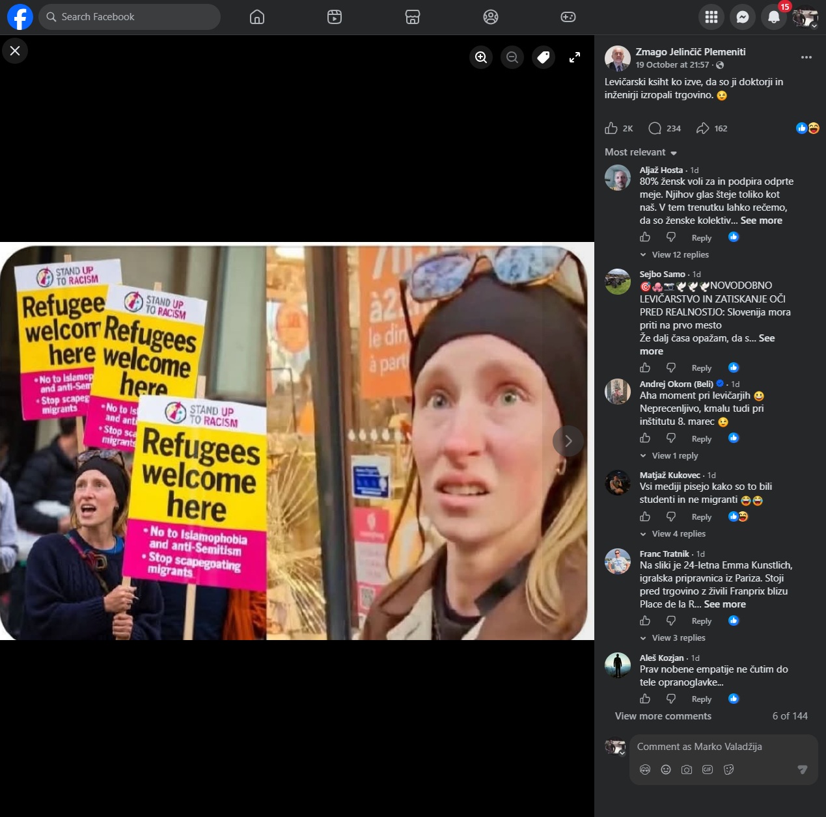The width and height of the screenshot is (826, 817).
Task: Dislike Sejbo Samo's comment
Action: [x=671, y=368]
